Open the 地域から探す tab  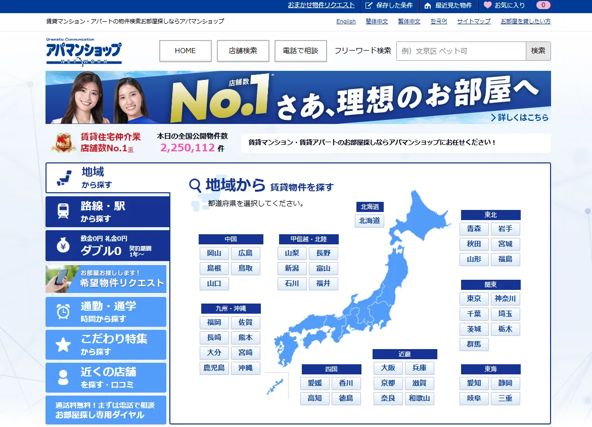(x=108, y=178)
